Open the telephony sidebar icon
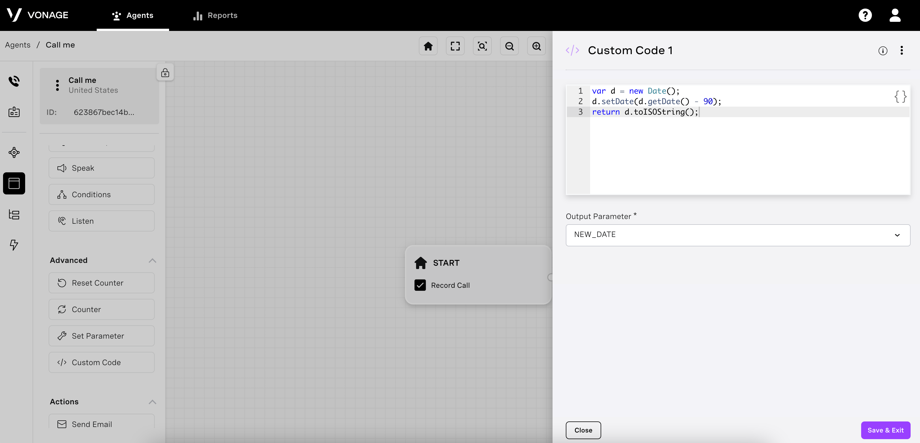Image resolution: width=920 pixels, height=443 pixels. click(14, 81)
